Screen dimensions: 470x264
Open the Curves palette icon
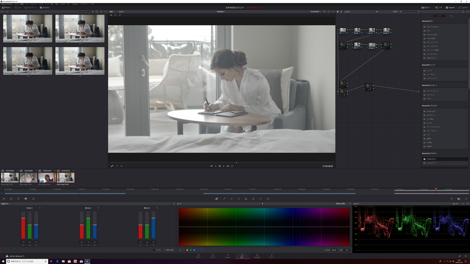(x=216, y=199)
